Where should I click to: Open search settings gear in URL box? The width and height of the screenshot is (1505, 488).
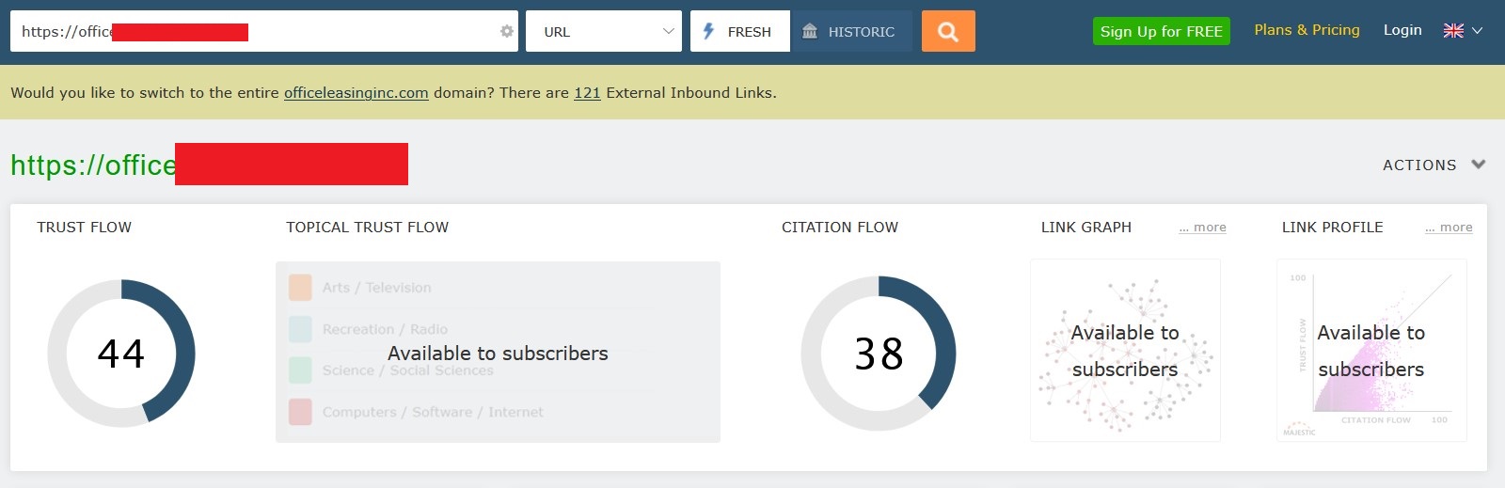tap(507, 31)
